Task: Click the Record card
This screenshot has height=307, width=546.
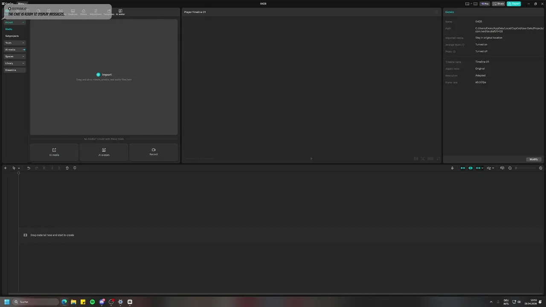Action: [x=154, y=152]
